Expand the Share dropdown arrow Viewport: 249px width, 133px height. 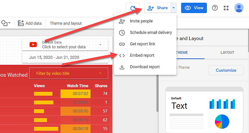pyautogui.click(x=174, y=8)
